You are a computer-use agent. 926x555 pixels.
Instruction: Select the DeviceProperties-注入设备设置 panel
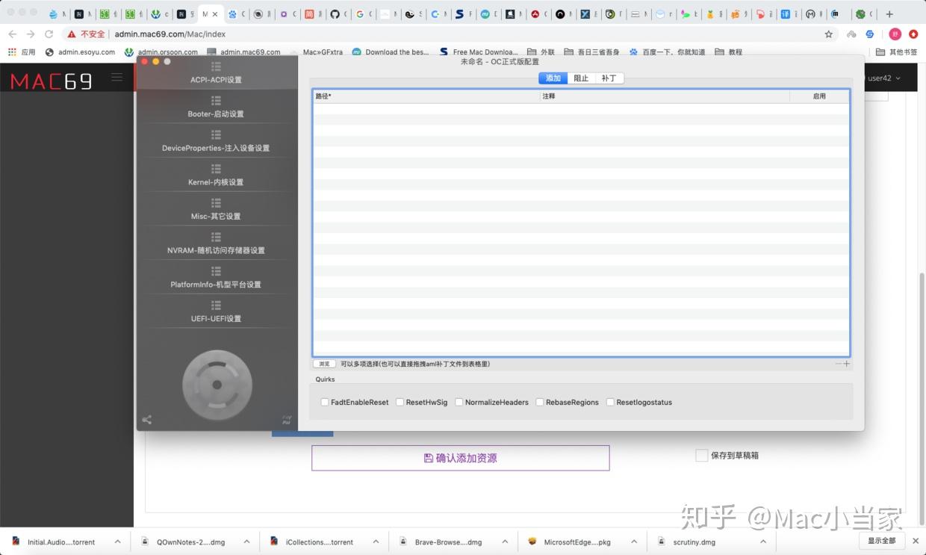216,148
